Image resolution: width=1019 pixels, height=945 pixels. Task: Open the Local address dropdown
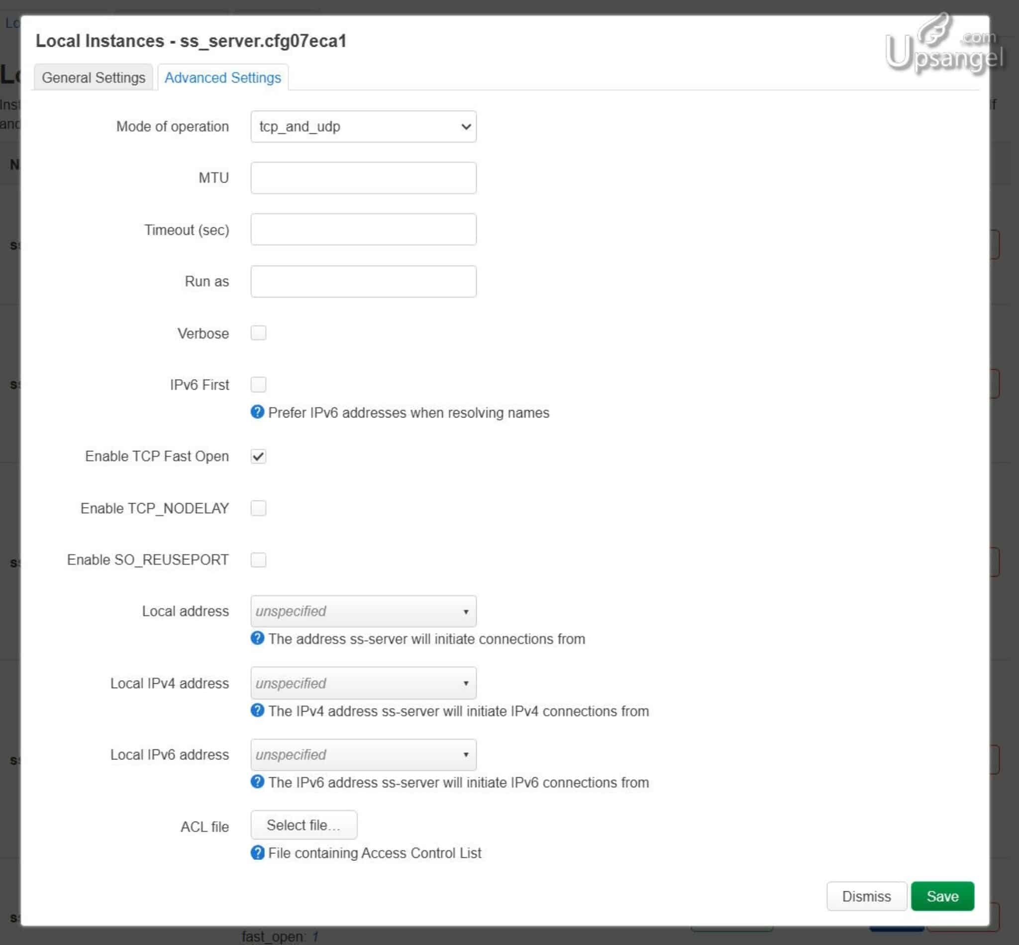pos(363,611)
